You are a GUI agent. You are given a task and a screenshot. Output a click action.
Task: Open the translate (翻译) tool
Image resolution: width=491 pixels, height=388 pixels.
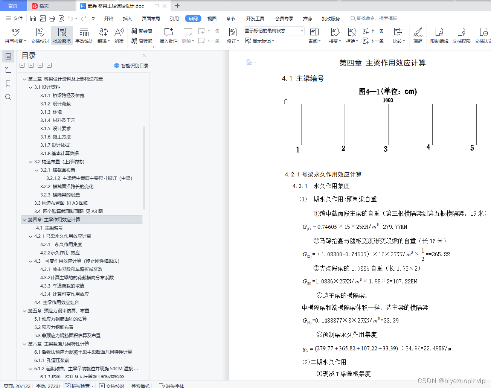(x=103, y=36)
